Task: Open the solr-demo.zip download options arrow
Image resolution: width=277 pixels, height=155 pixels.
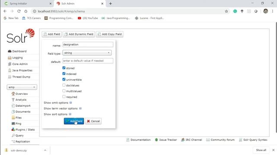Action: pos(45,150)
